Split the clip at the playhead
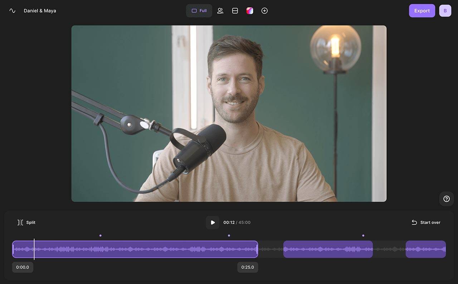458x284 pixels. pyautogui.click(x=26, y=222)
